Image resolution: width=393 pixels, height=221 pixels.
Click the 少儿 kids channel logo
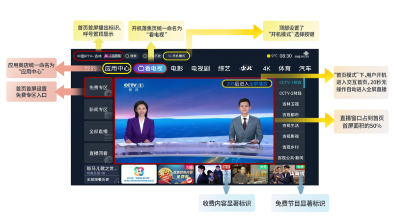point(246,68)
